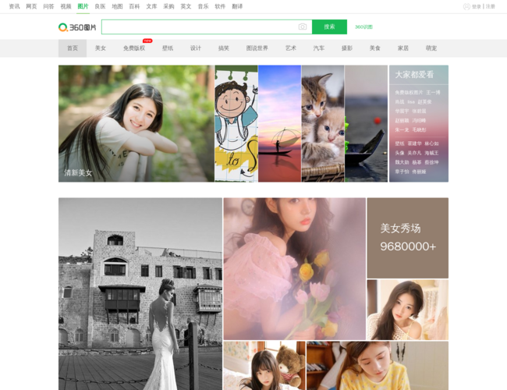Viewport: 507px width, 390px height.
Task: Click the 章子怡 hot search link
Action: click(402, 172)
